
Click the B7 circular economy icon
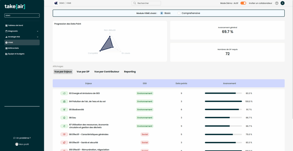[x=64, y=126]
